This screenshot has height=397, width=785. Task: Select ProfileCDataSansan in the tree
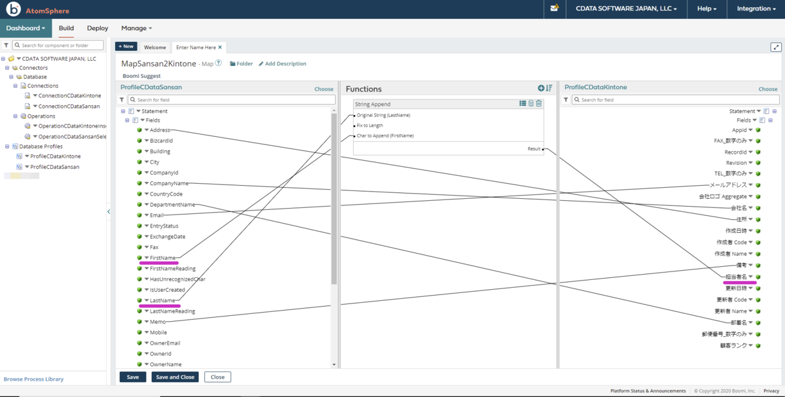tap(55, 167)
